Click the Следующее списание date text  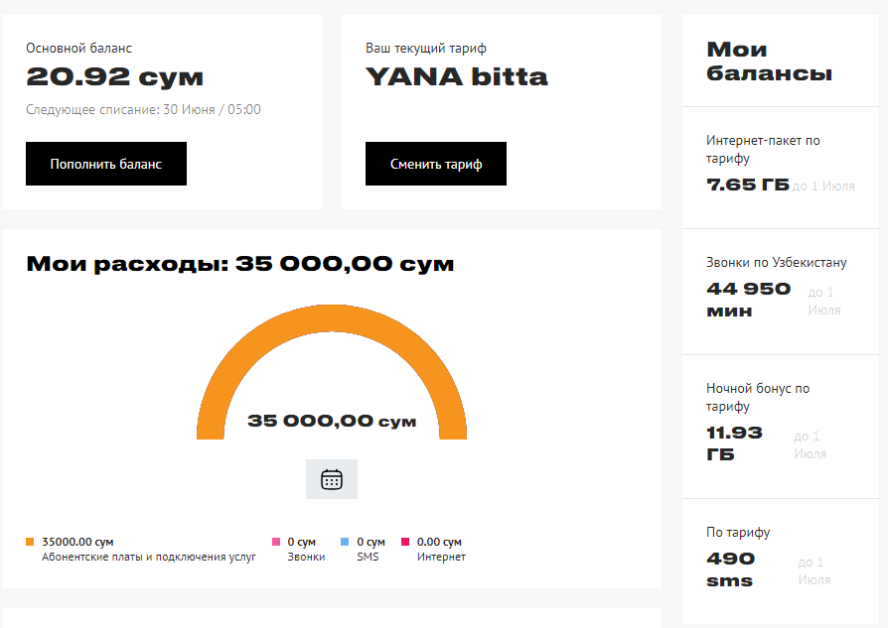click(143, 109)
